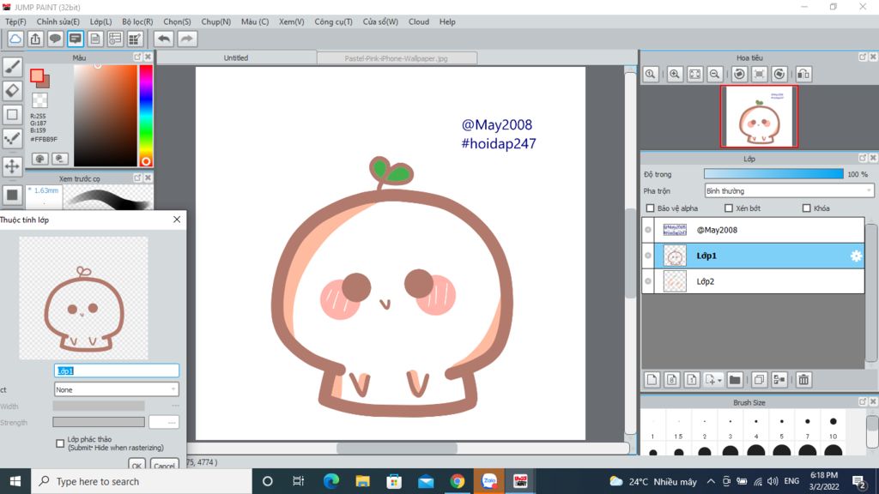Click the merge layers icon
This screenshot has width=879, height=494.
pos(779,380)
